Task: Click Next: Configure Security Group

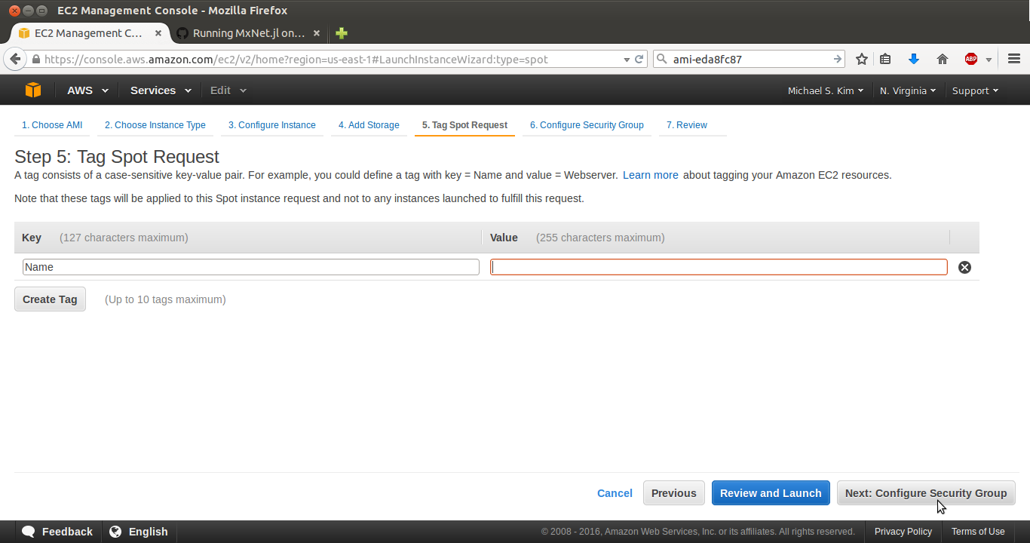Action: [926, 493]
